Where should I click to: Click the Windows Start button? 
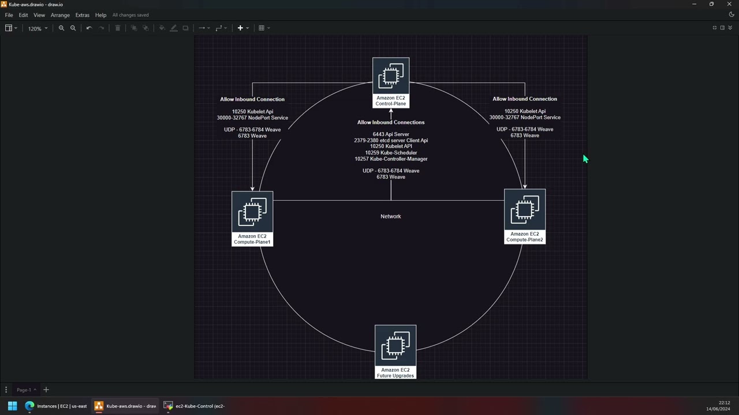(x=12, y=406)
